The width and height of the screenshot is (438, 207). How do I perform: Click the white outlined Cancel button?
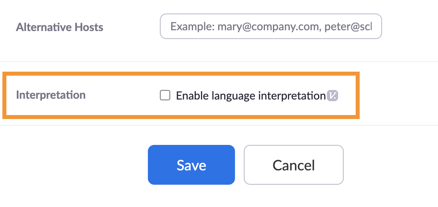point(294,165)
